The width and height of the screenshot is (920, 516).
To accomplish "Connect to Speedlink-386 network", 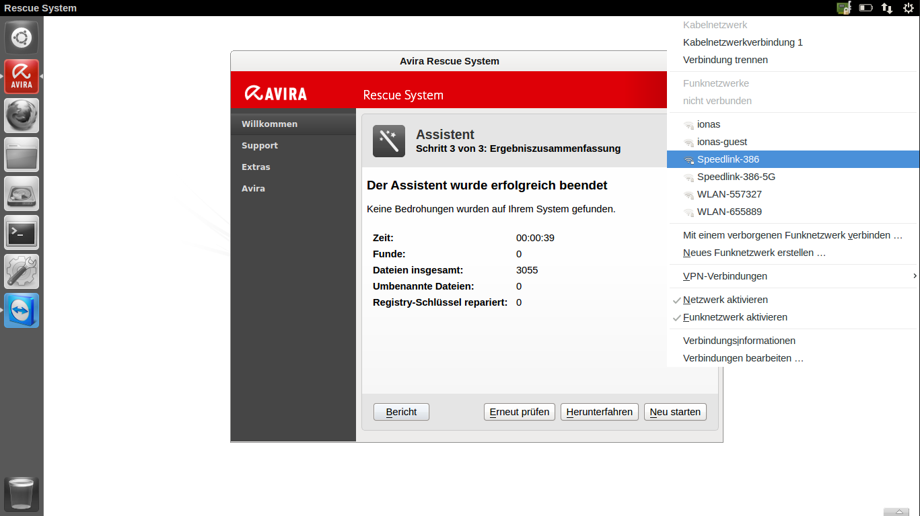I will pyautogui.click(x=793, y=159).
